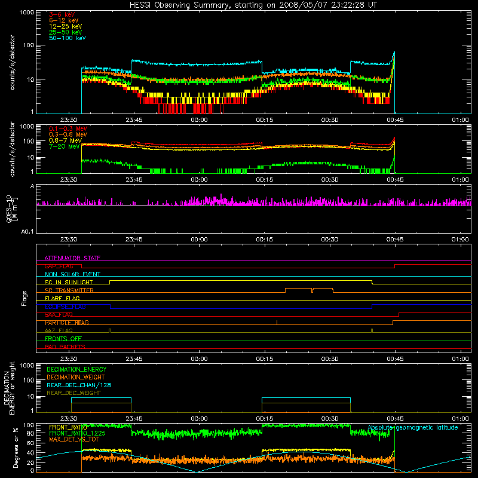
Task: Click the 01:00 tick under the decimation panel
Action: 460,419
